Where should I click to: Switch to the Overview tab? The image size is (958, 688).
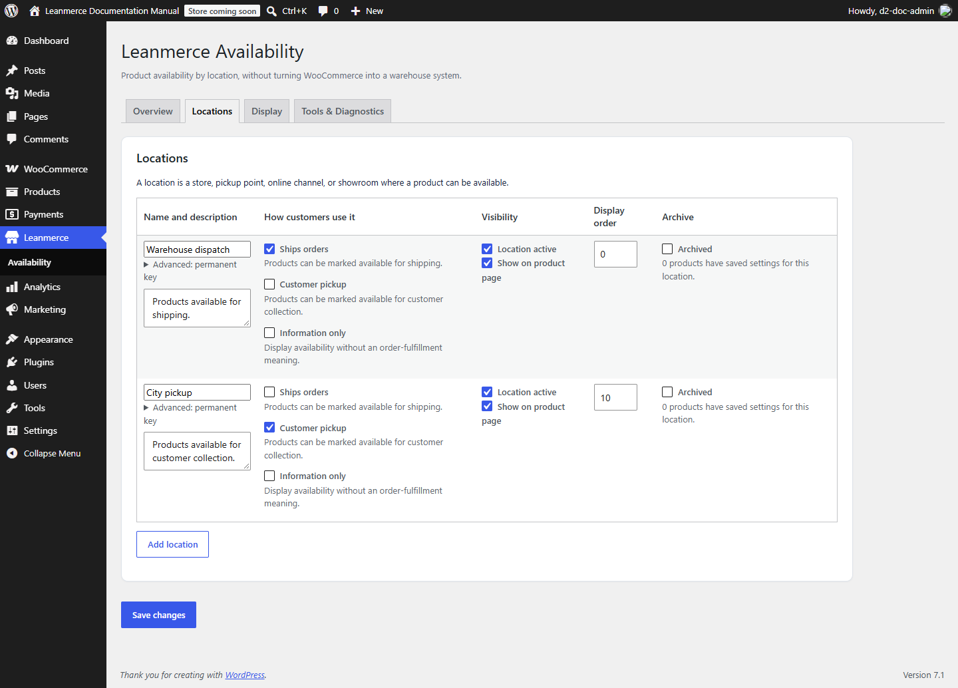coord(153,111)
